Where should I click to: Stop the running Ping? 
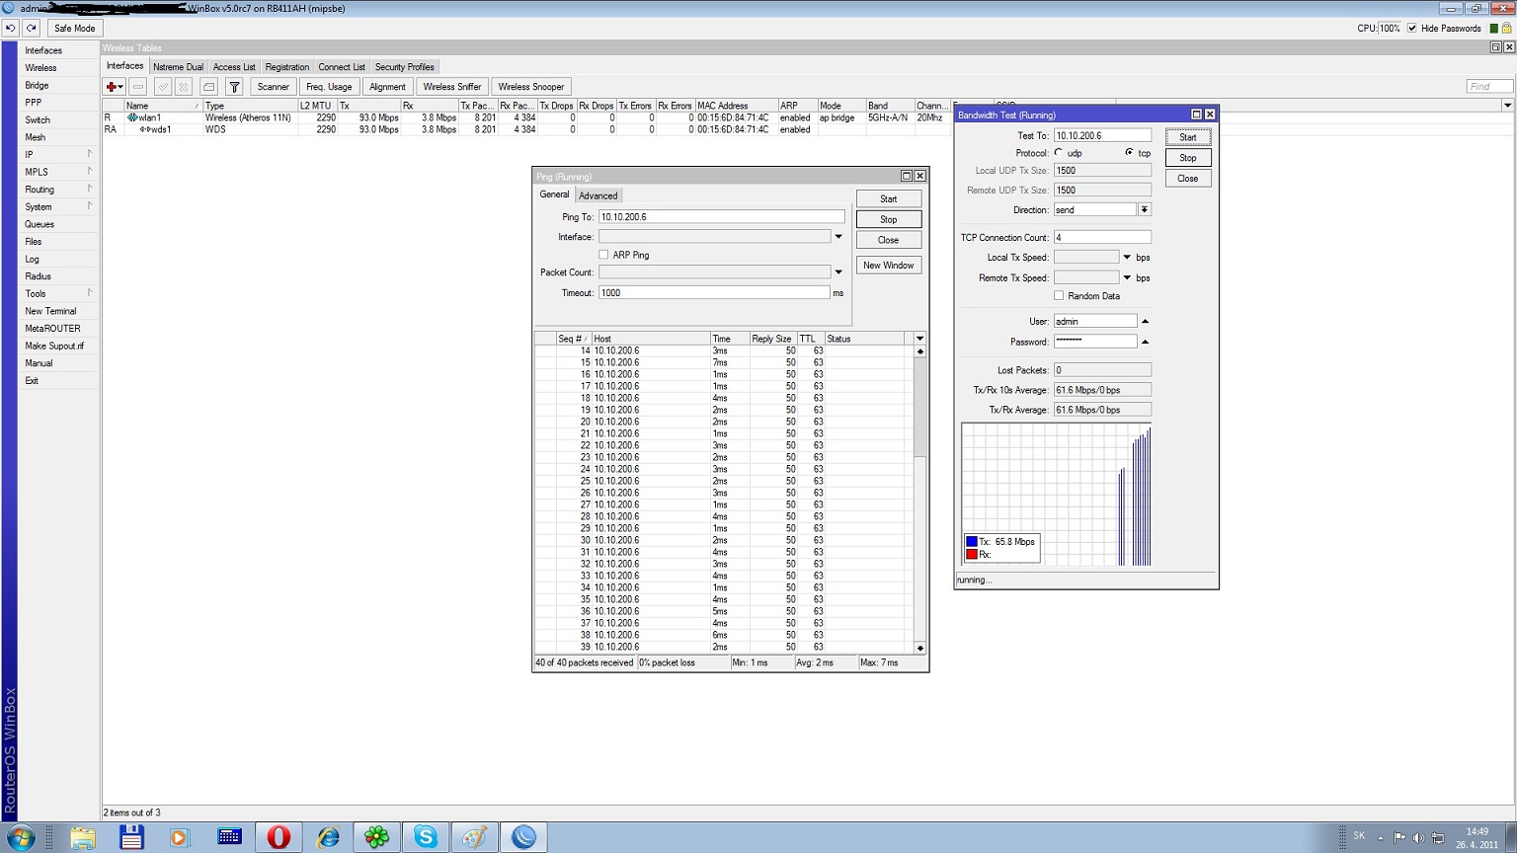pyautogui.click(x=889, y=219)
